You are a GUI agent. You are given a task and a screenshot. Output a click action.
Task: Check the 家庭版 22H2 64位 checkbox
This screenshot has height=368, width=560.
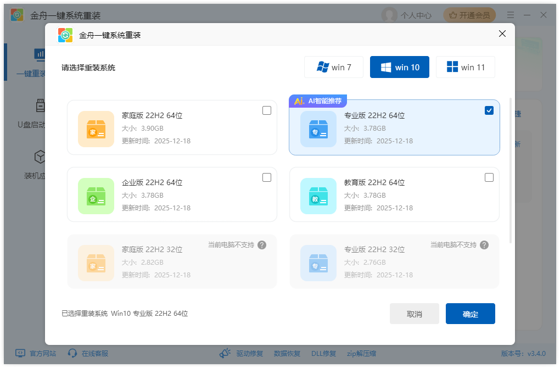pos(267,110)
